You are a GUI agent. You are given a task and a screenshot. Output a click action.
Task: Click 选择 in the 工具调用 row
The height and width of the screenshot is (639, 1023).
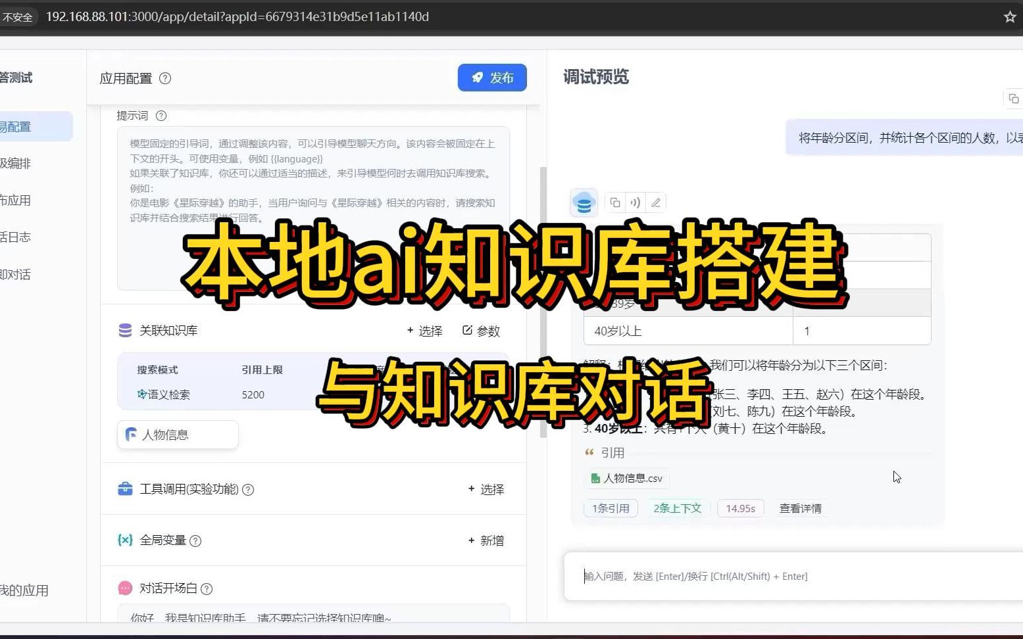coord(486,489)
